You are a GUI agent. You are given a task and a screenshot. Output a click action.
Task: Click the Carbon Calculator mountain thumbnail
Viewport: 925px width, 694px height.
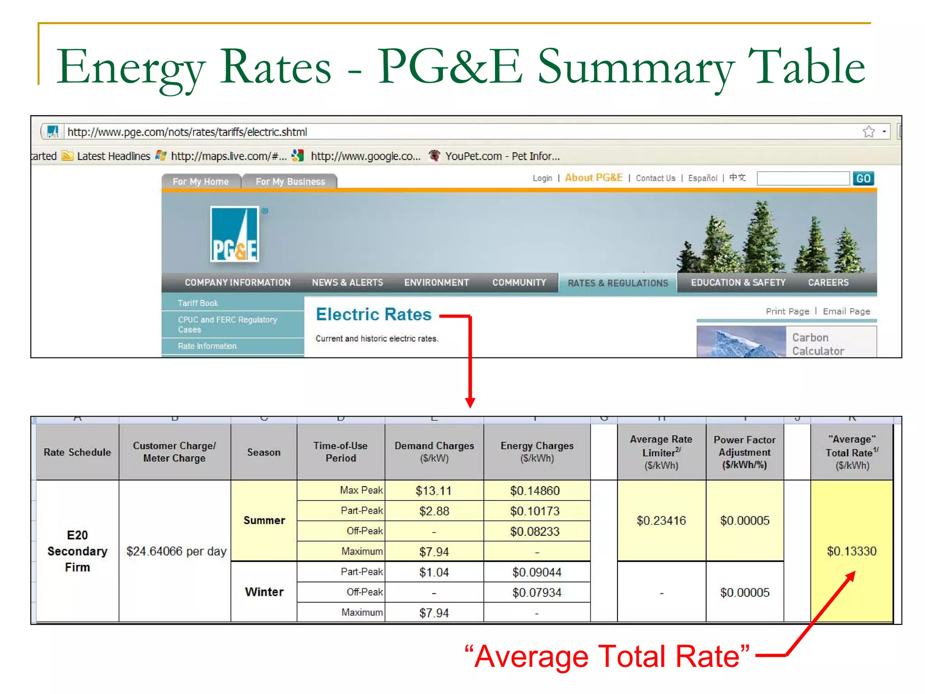coord(741,342)
